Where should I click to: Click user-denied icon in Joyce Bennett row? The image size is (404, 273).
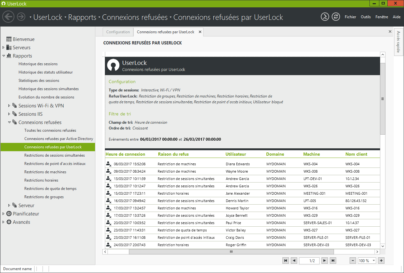pos(108,215)
